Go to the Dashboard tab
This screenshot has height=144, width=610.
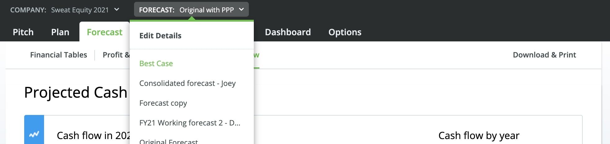pos(288,32)
